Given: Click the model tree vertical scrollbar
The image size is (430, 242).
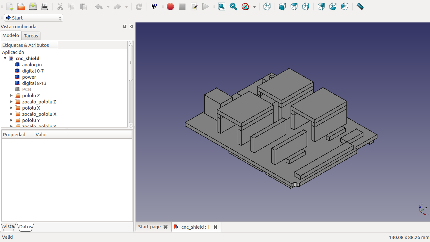Looking at the screenshot, I should 131,62.
